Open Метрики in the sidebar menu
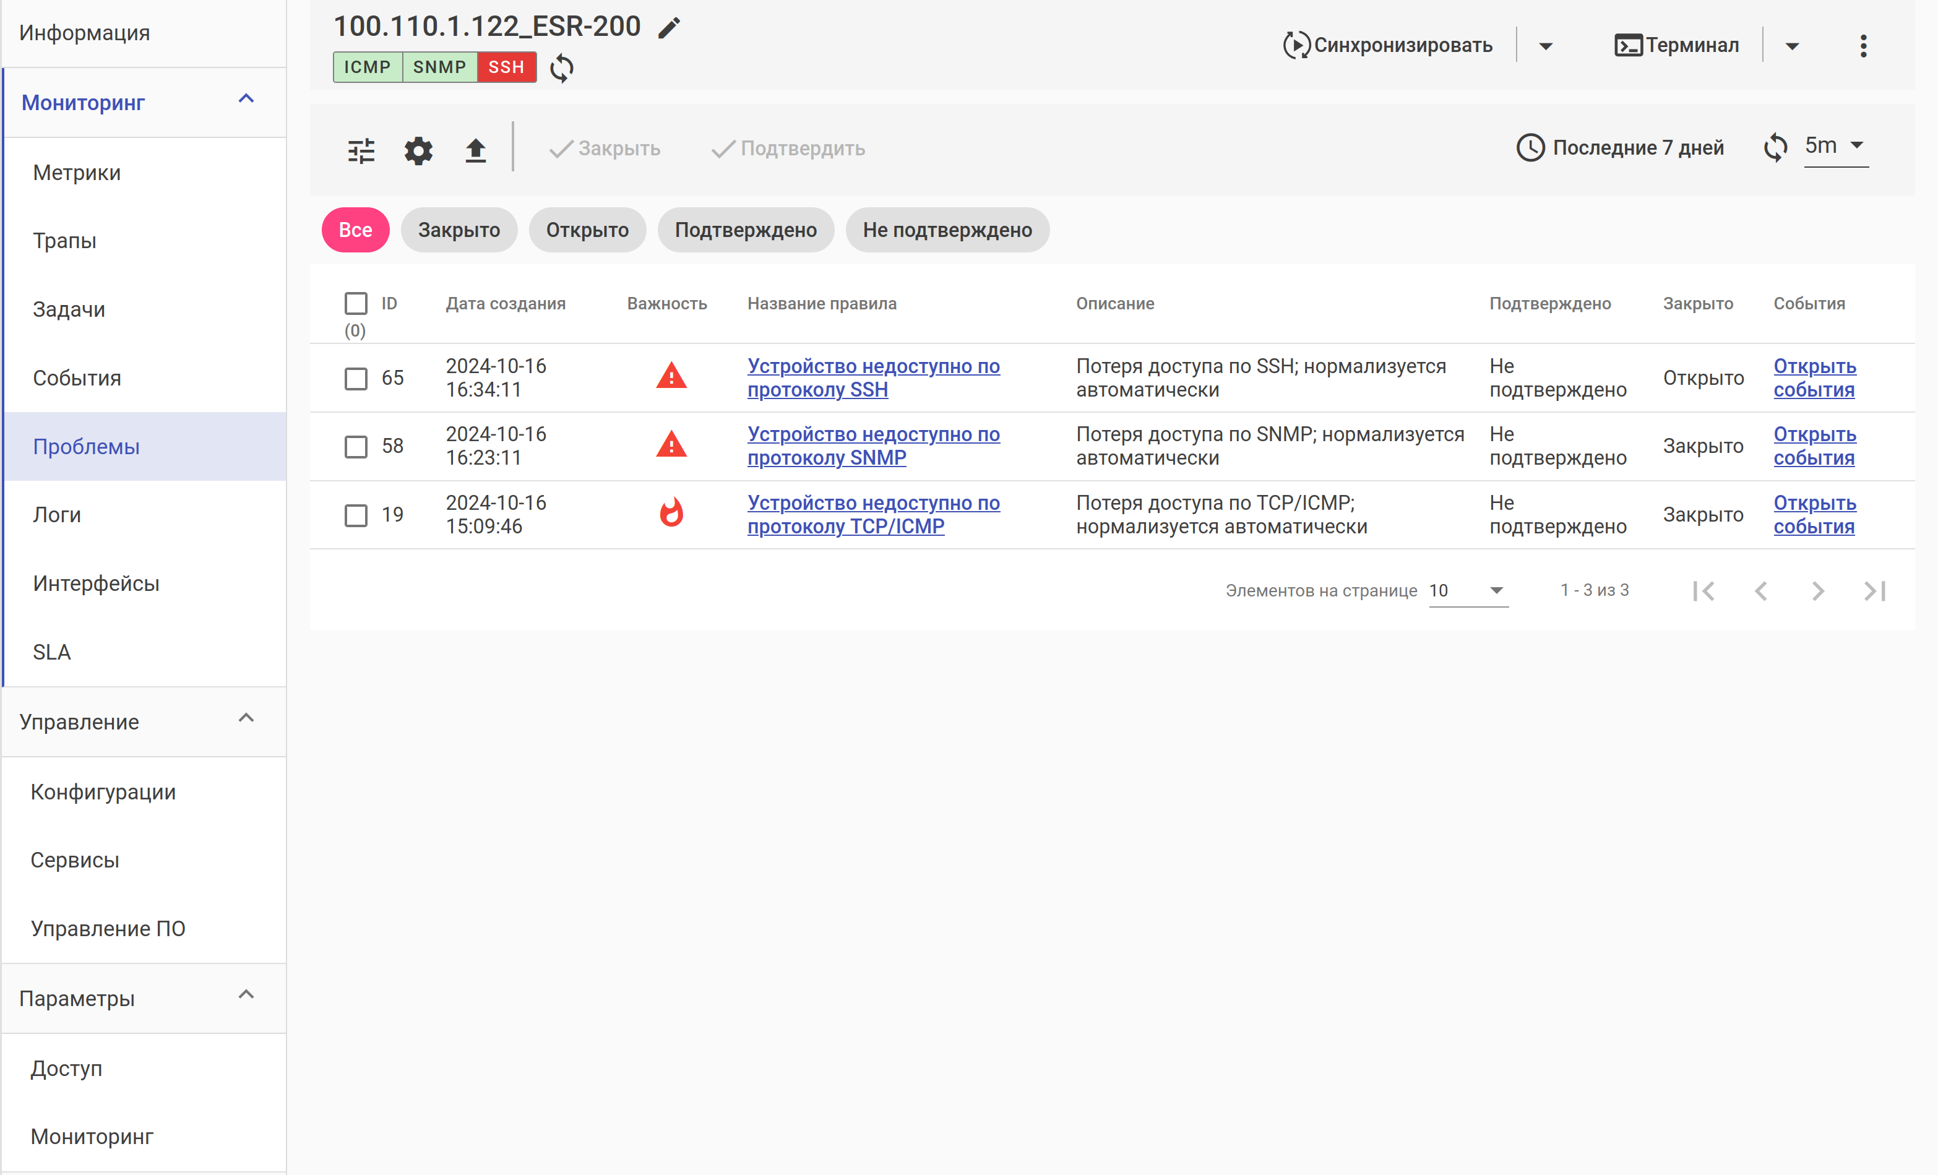The width and height of the screenshot is (1938, 1175). (77, 172)
